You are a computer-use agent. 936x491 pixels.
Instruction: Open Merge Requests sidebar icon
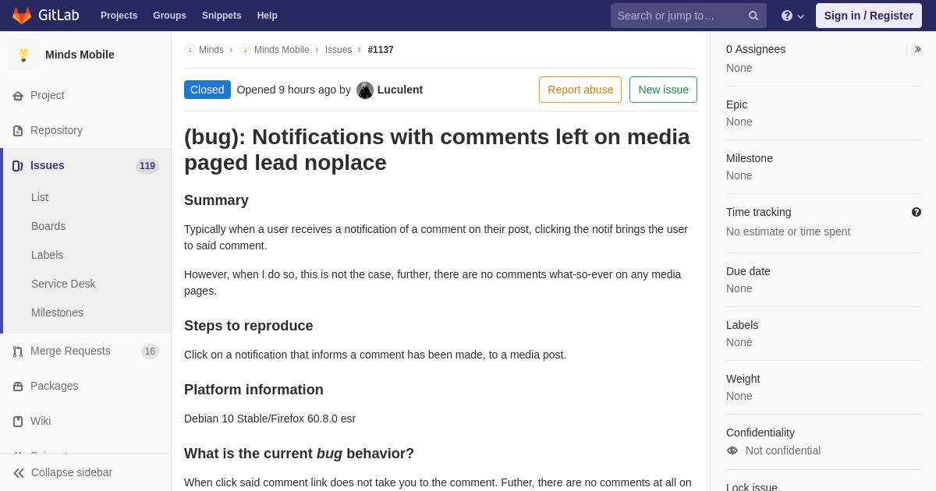point(18,351)
